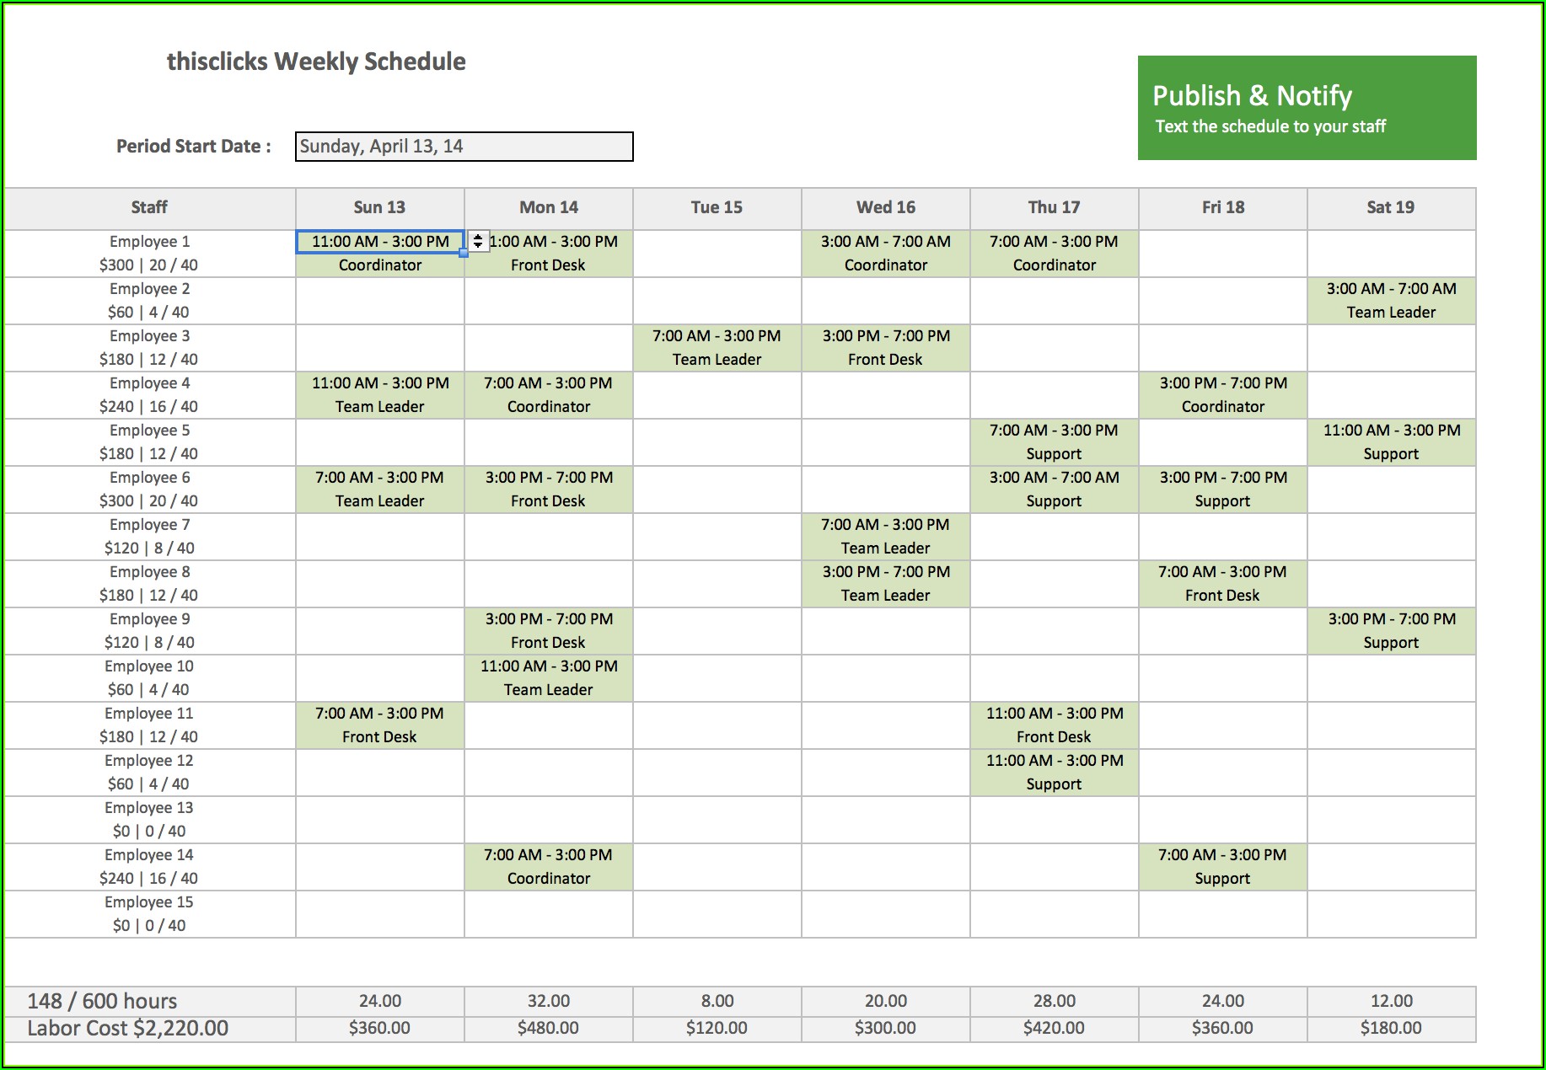Click Monday's 32.00 total hours cell
Image resolution: width=1546 pixels, height=1070 pixels.
coord(548,1001)
